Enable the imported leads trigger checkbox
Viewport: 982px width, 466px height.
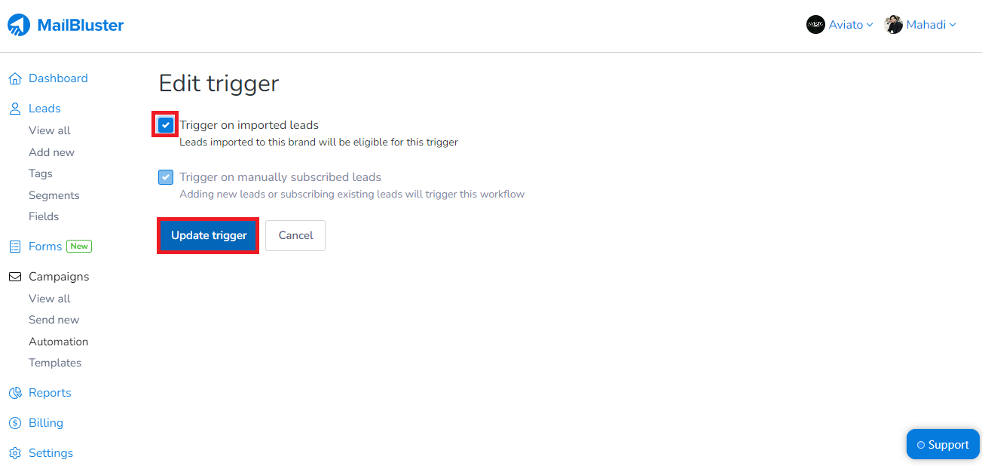point(165,124)
